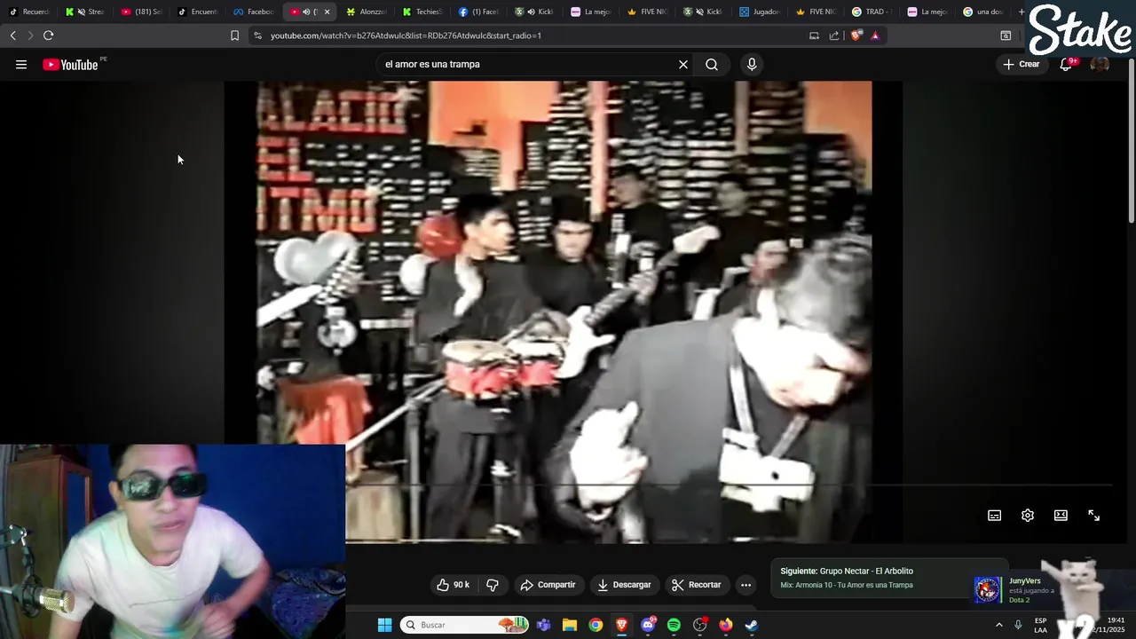Click the page vertical scrollbar

point(1131,142)
